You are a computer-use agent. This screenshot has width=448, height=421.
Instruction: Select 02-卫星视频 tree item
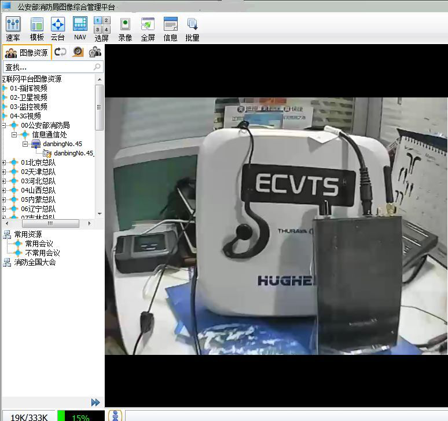[x=28, y=97]
